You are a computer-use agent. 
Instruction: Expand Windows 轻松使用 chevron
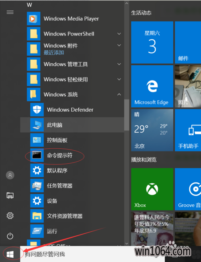pos(119,79)
